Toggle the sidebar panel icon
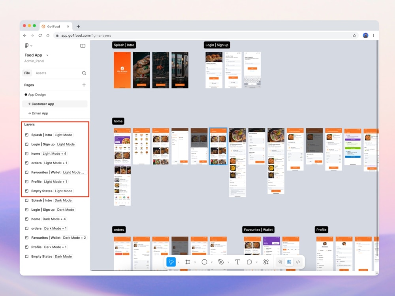Viewport: 395px width, 296px height. click(83, 46)
